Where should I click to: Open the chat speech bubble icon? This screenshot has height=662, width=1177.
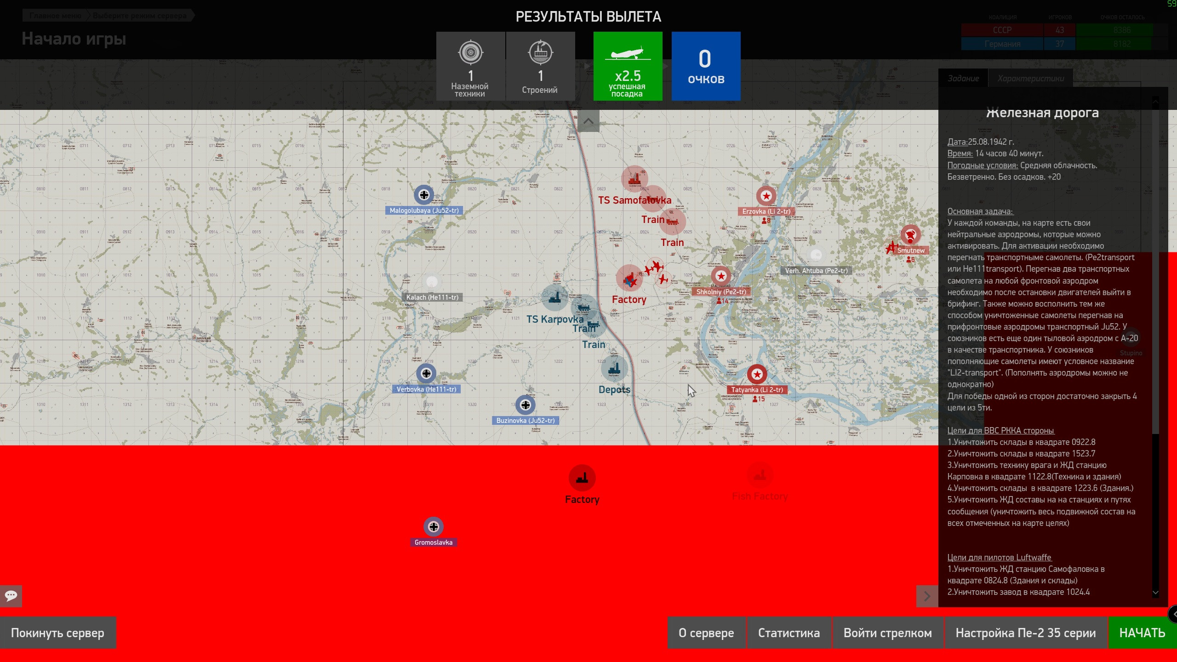[11, 596]
